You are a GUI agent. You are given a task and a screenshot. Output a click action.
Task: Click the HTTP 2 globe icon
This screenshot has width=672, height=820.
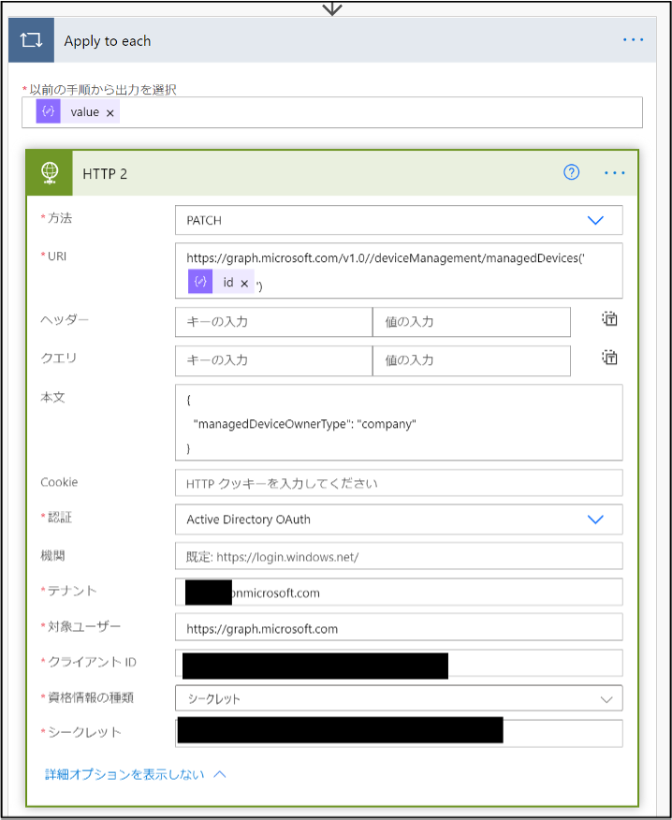(50, 173)
